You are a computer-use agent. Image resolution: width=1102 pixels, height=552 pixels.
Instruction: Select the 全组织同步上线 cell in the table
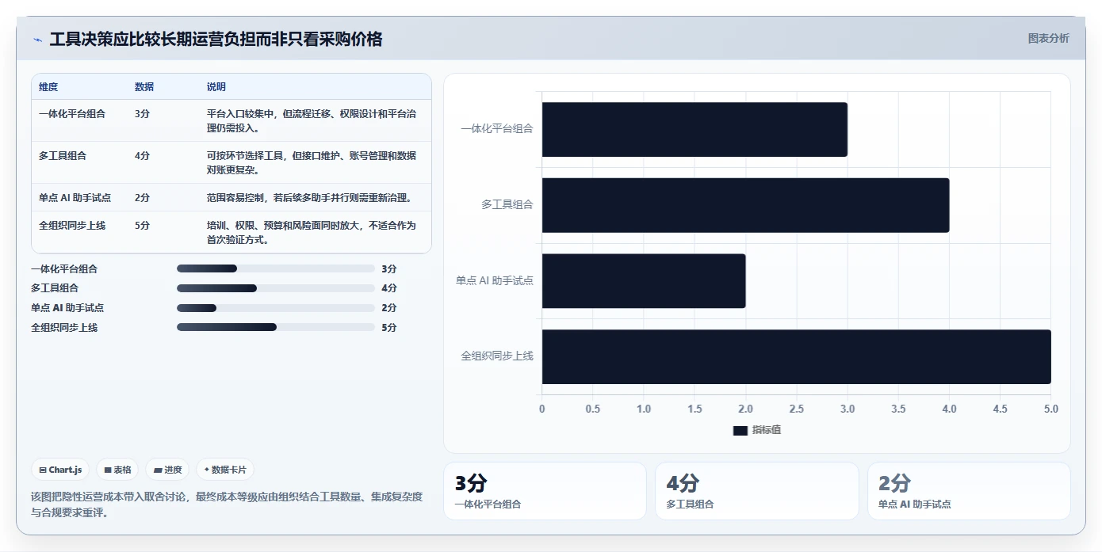click(72, 226)
